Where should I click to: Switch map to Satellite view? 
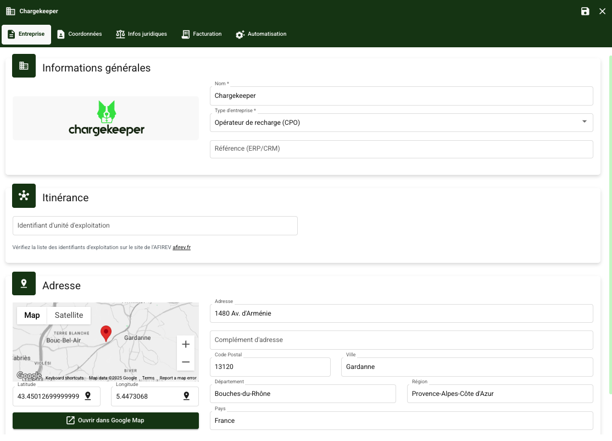(69, 315)
